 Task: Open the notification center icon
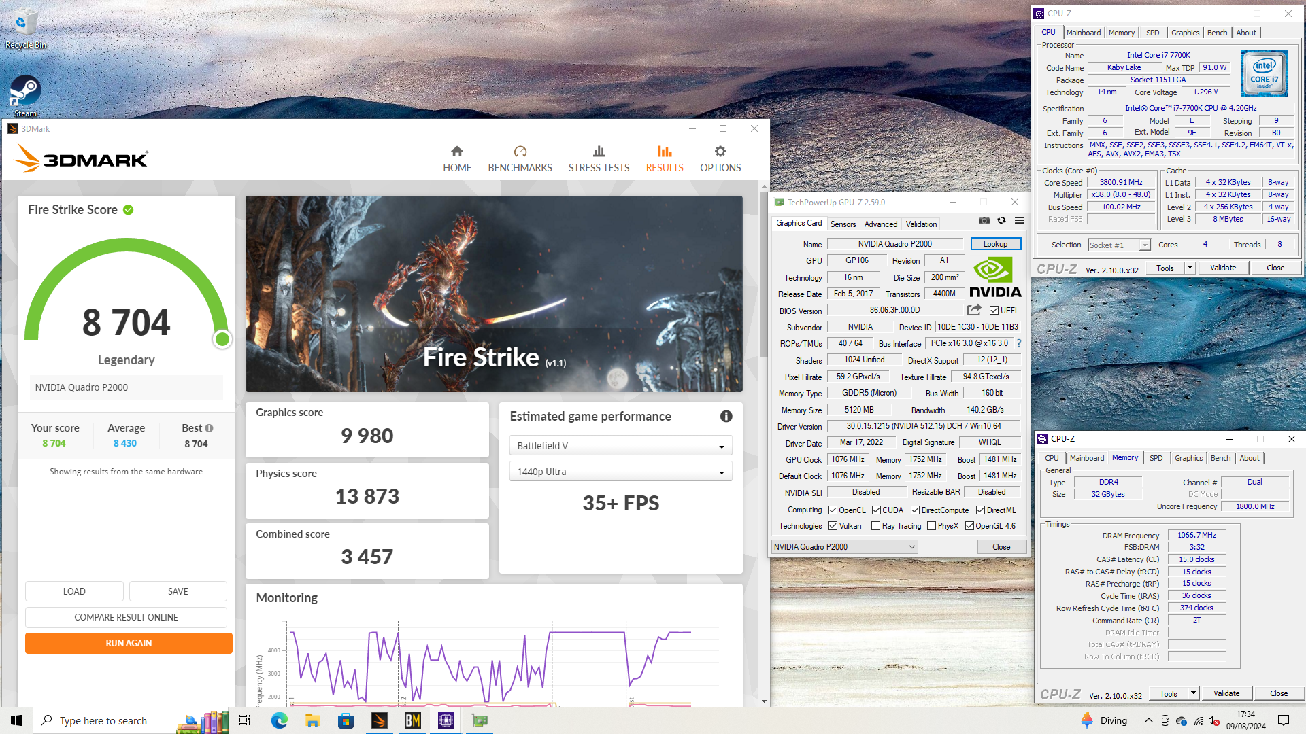click(1284, 720)
